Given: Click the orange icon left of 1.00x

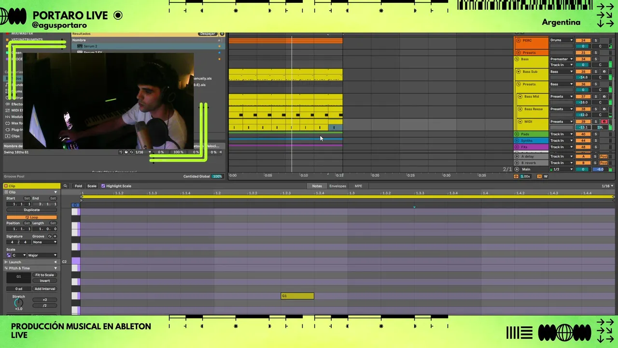Looking at the screenshot, I should pyautogui.click(x=516, y=176).
